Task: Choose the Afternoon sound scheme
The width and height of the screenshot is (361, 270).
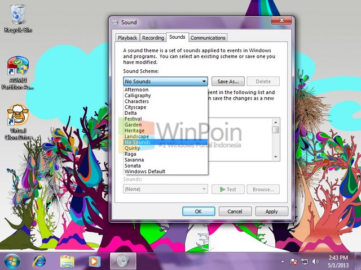Action: [165, 89]
